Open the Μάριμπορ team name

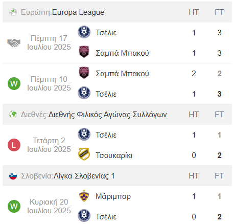(x=113, y=196)
